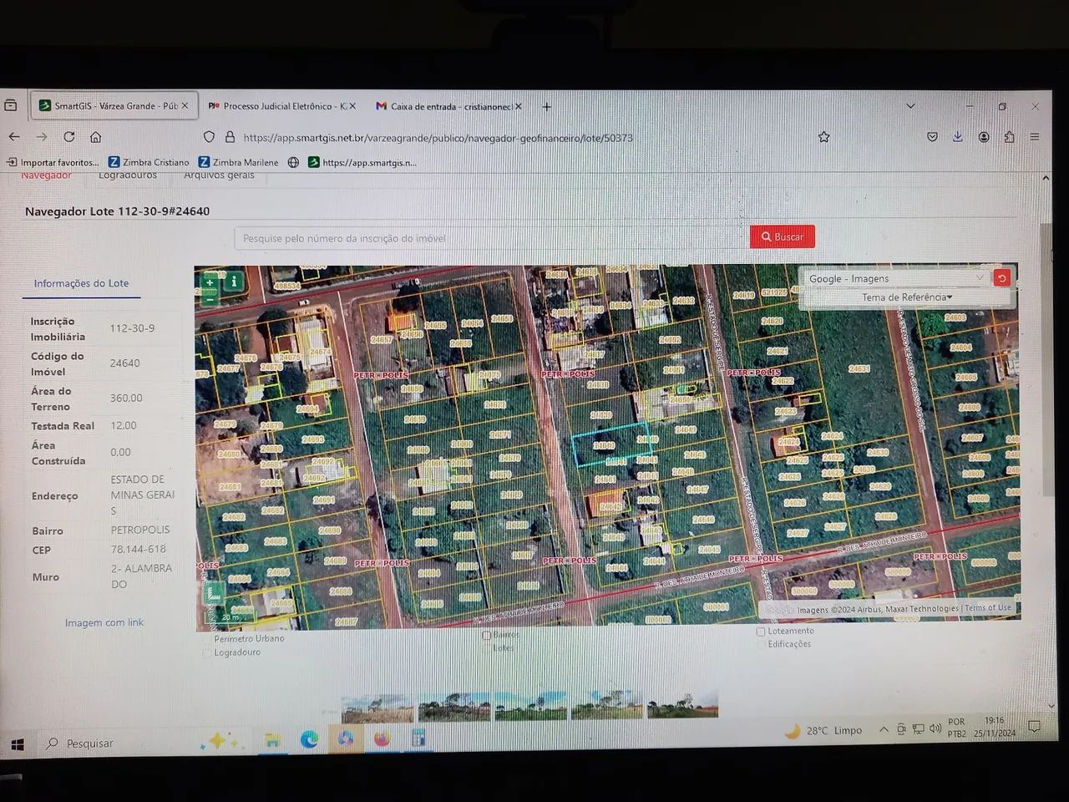The height and width of the screenshot is (802, 1069).
Task: Go back with the browser back arrow
Action: [14, 136]
